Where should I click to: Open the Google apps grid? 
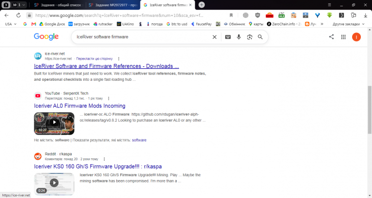click(x=343, y=37)
